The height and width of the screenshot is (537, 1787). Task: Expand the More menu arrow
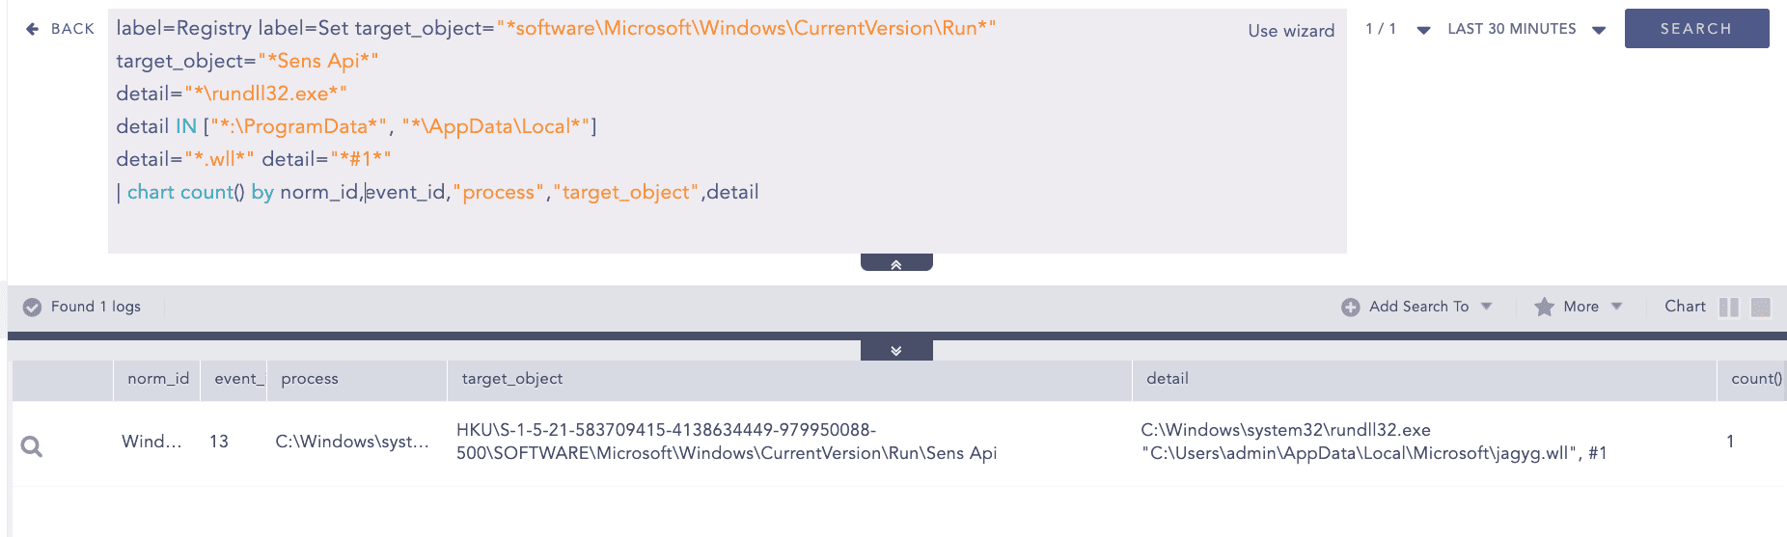point(1616,306)
